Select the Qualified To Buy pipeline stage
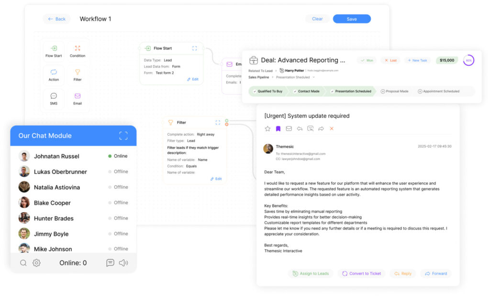 click(267, 91)
